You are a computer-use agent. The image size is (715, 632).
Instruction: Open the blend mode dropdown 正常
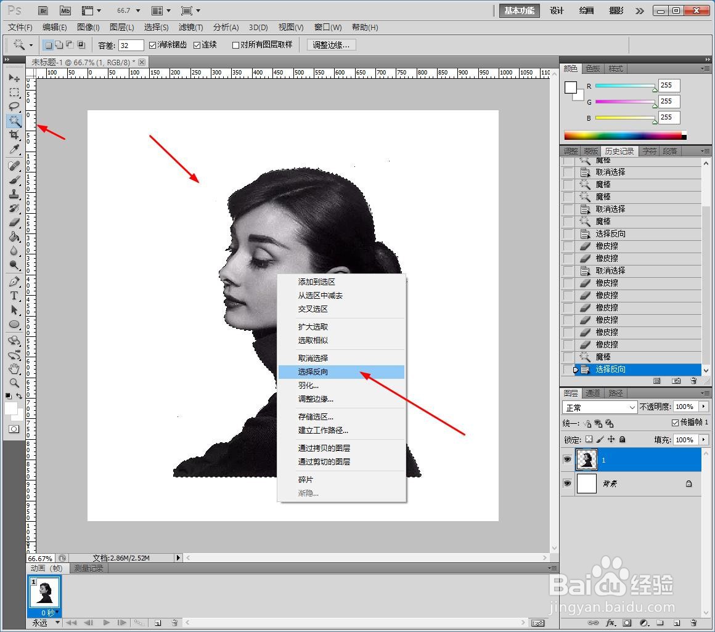point(600,407)
